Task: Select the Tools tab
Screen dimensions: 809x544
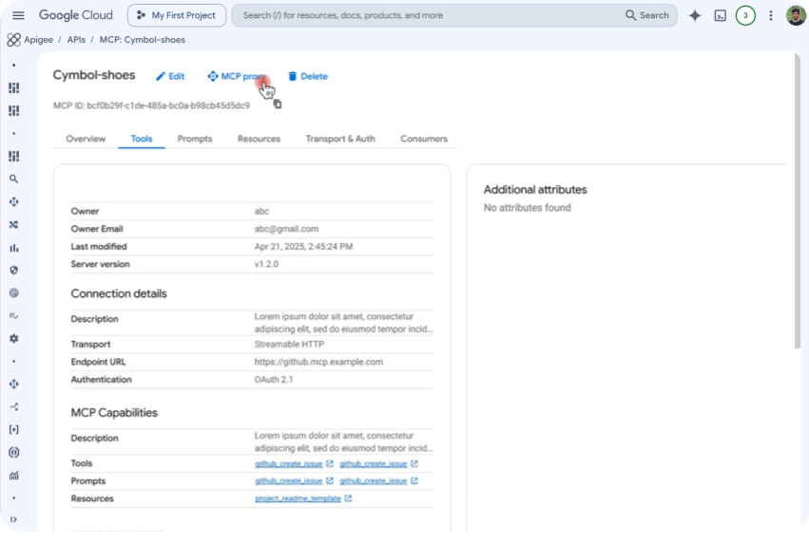Action: coord(142,139)
